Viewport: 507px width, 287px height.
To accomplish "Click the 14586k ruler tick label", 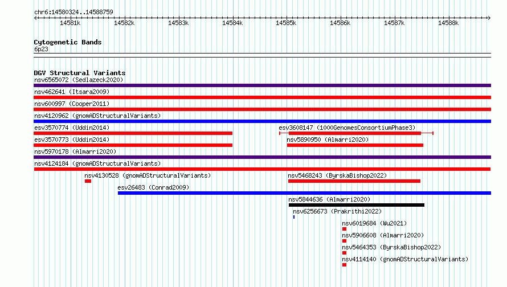I will [x=340, y=23].
